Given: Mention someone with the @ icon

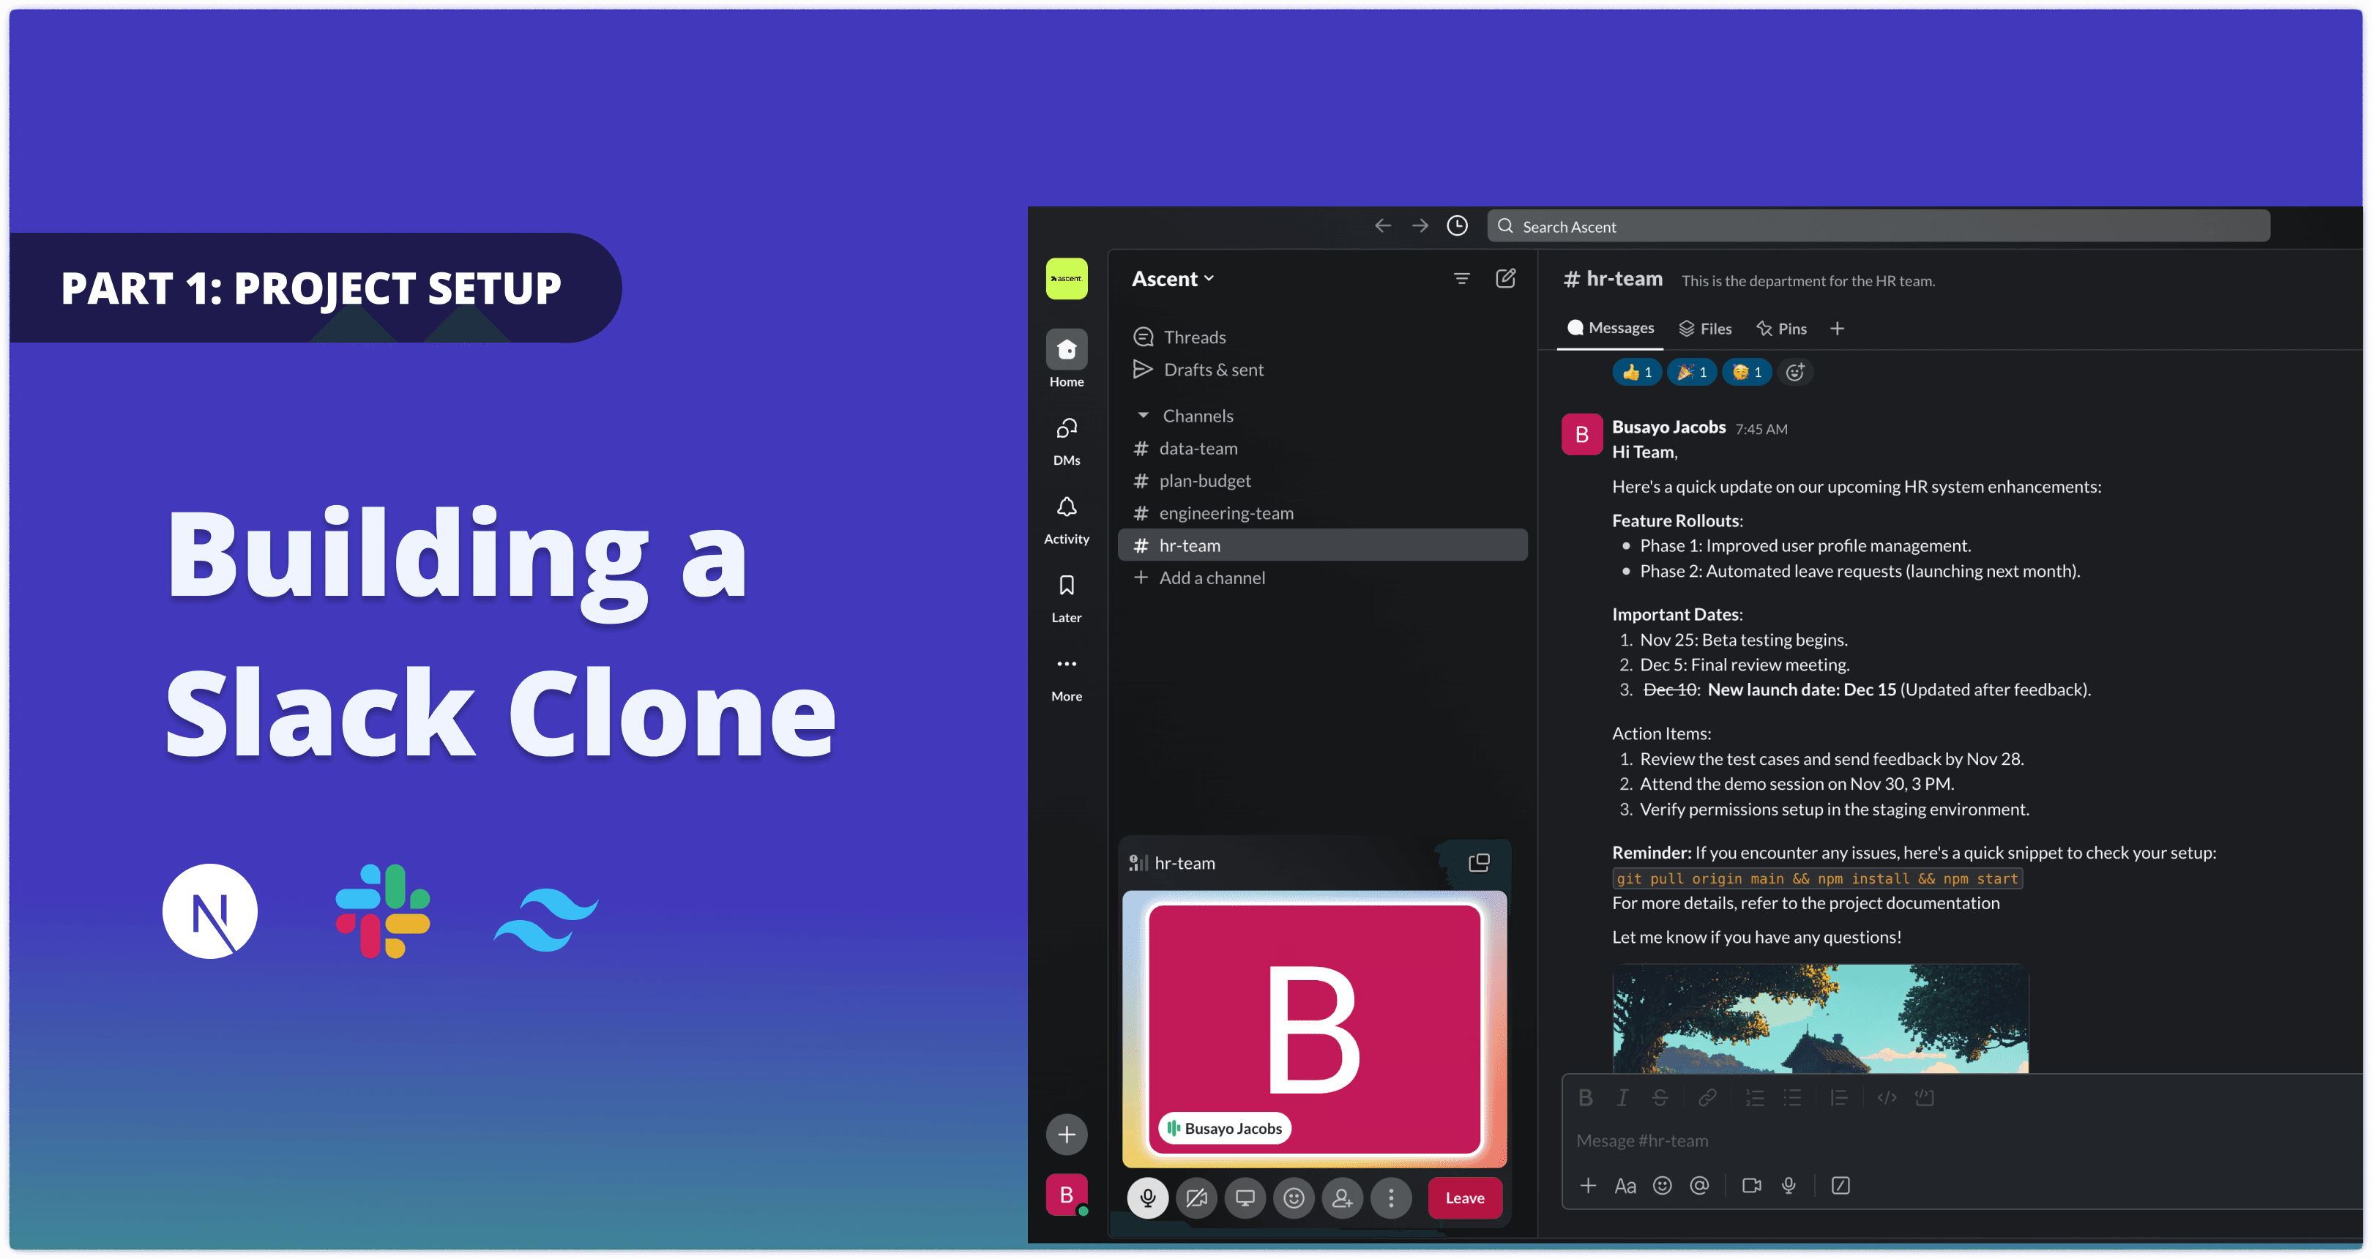Looking at the screenshot, I should [1699, 1185].
